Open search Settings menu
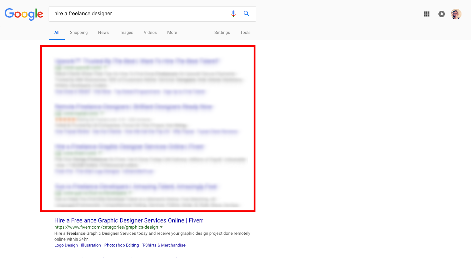 (222, 32)
